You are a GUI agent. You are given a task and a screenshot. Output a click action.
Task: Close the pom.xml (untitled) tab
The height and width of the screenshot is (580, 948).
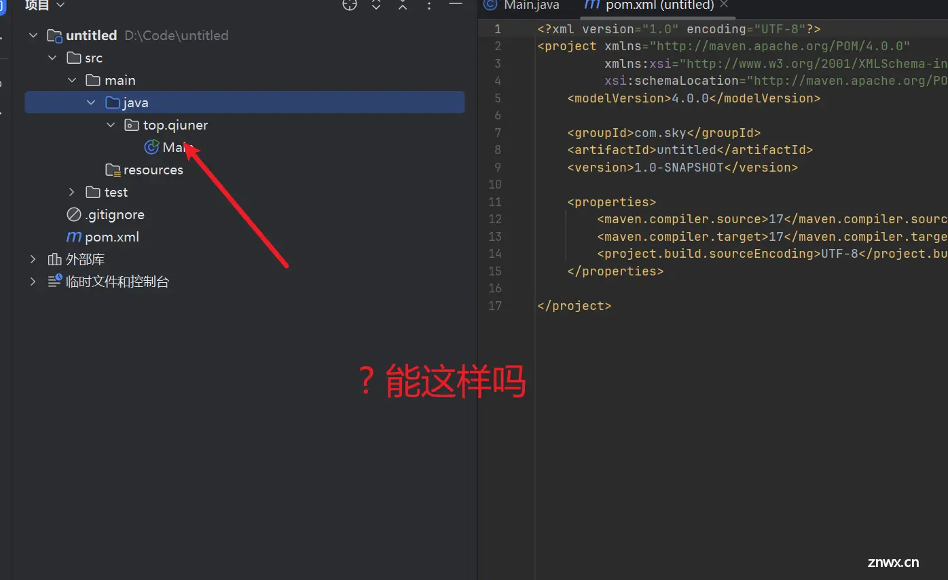(x=724, y=4)
